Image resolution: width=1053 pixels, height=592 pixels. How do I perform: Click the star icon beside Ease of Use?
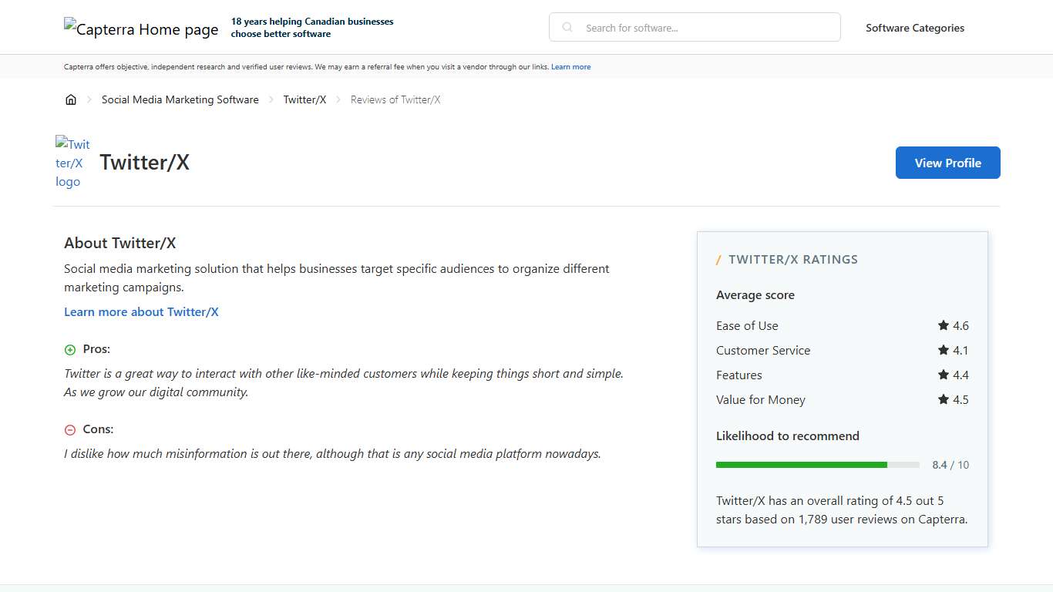pos(942,325)
